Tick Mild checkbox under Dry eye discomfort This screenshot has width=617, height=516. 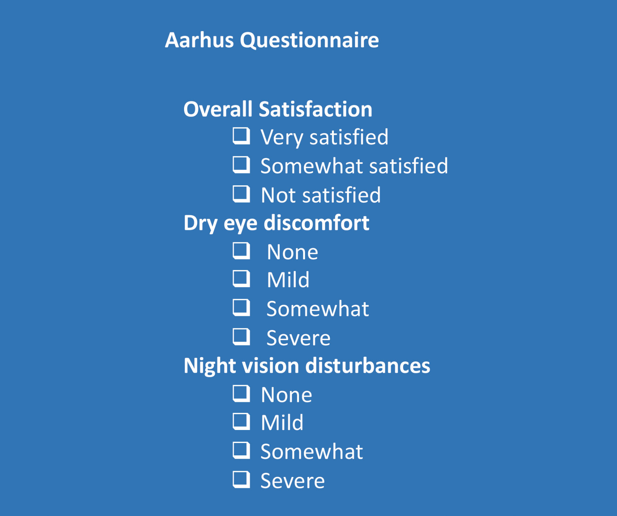pos(241,279)
